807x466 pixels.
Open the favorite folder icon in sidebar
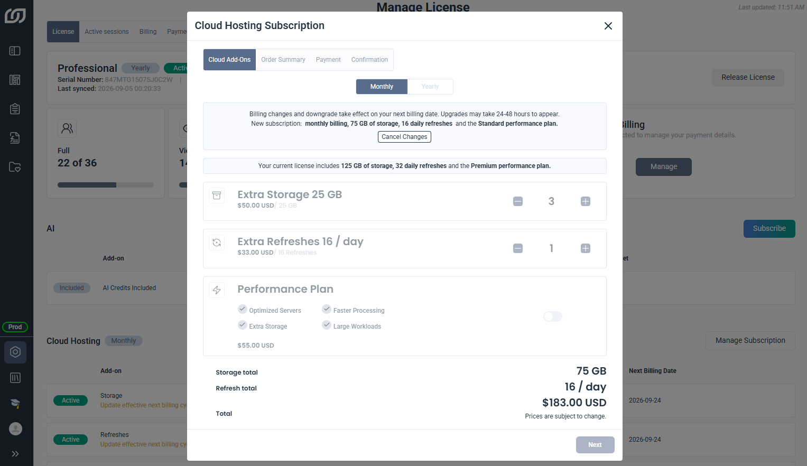point(15,167)
